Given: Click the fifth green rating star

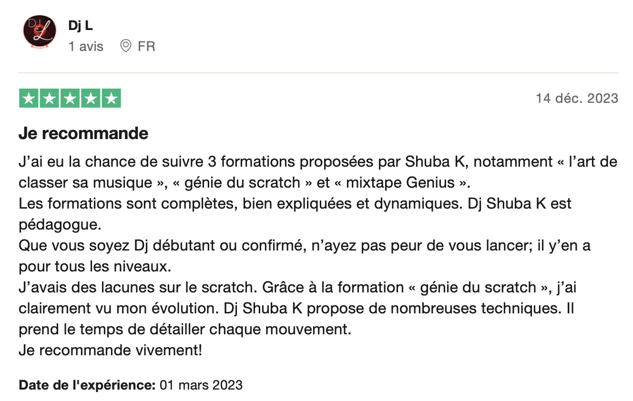Looking at the screenshot, I should click(111, 99).
